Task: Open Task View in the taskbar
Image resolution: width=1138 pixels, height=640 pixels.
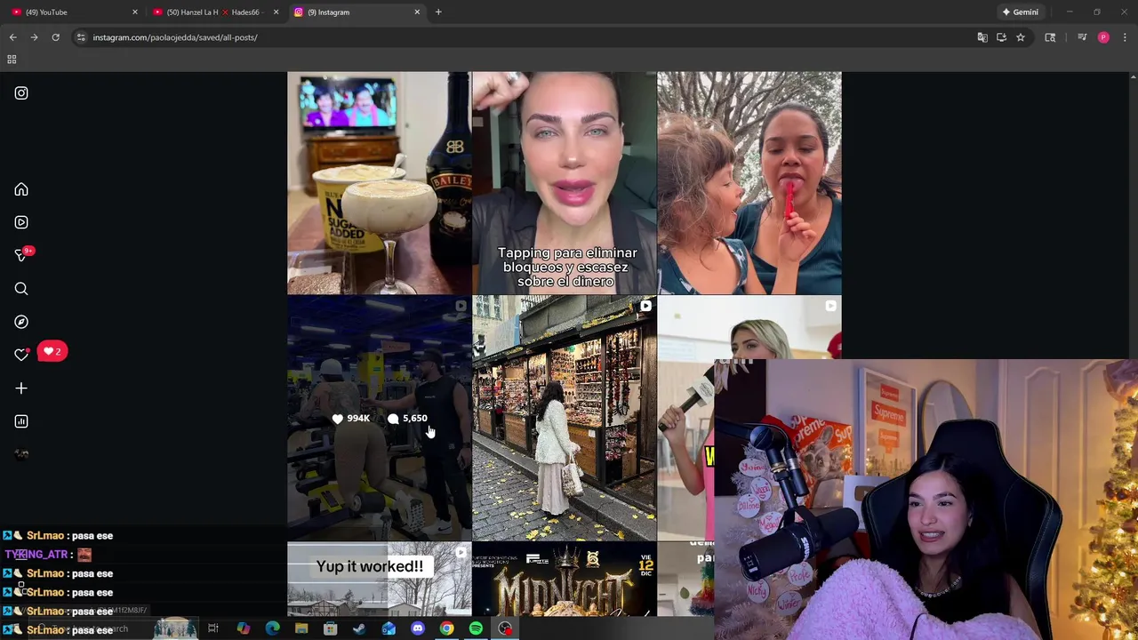Action: click(213, 628)
